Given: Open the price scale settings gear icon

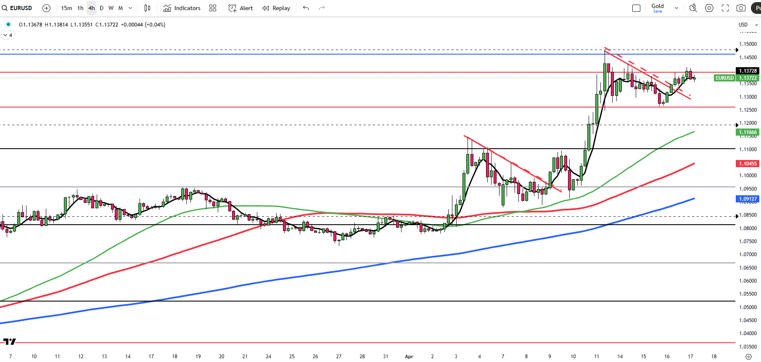Looking at the screenshot, I should (x=748, y=357).
